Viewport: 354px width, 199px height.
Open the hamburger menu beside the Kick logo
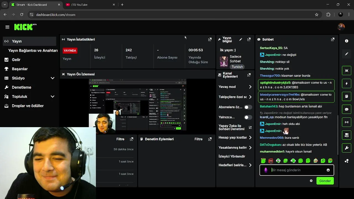pos(7,27)
